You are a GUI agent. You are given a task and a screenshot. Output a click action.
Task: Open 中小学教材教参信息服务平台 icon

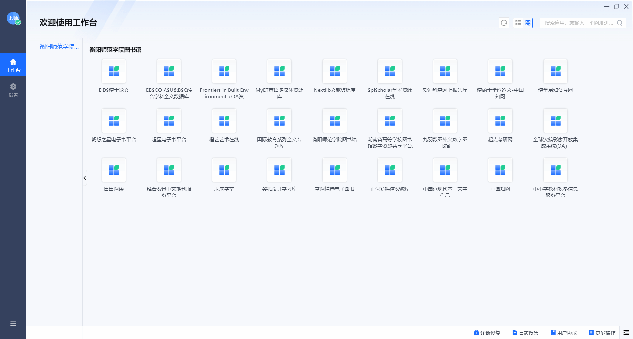click(556, 170)
